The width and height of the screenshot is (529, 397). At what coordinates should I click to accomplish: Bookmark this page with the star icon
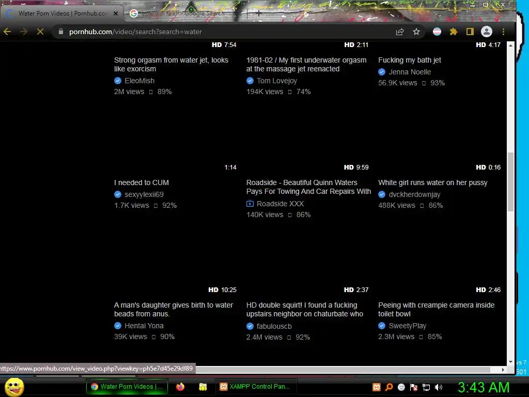[416, 32]
